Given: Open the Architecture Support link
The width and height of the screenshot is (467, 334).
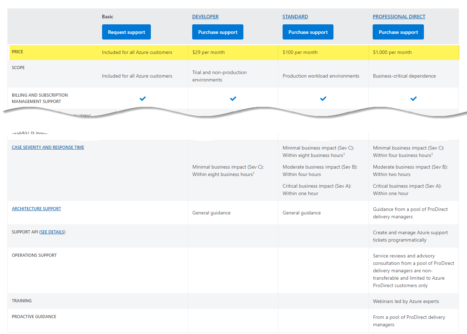Looking at the screenshot, I should click(36, 209).
